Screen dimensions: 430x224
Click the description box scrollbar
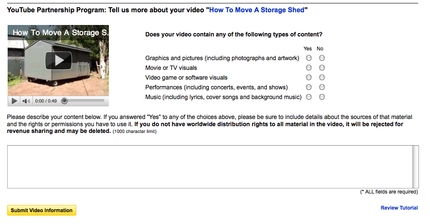pos(416,166)
